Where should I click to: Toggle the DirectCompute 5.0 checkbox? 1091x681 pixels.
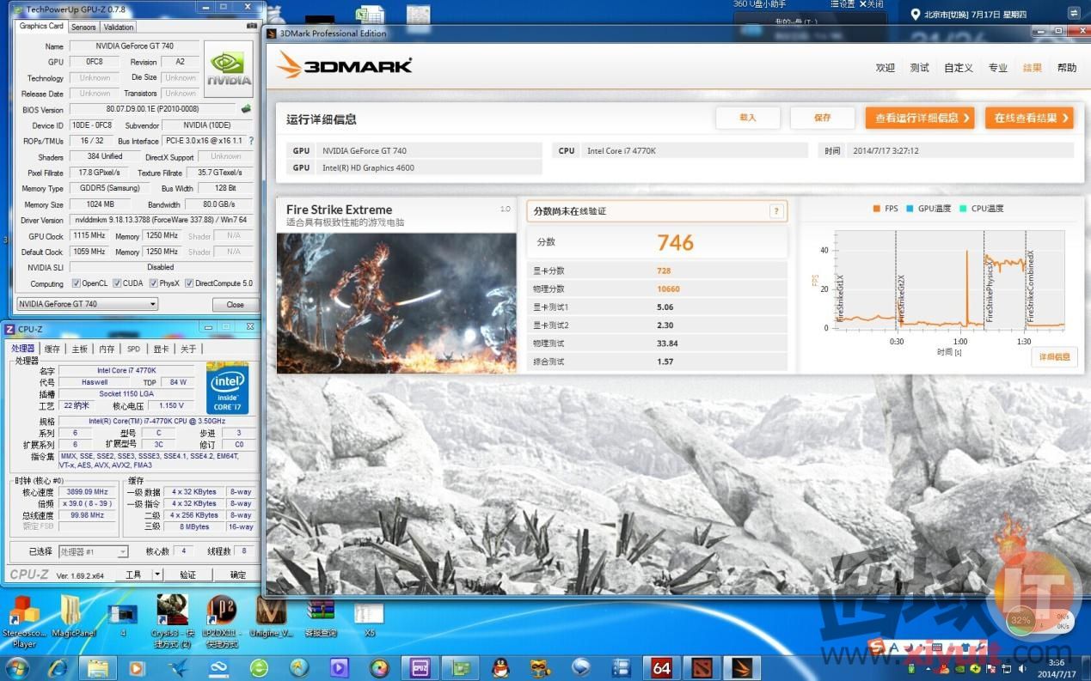click(x=190, y=283)
